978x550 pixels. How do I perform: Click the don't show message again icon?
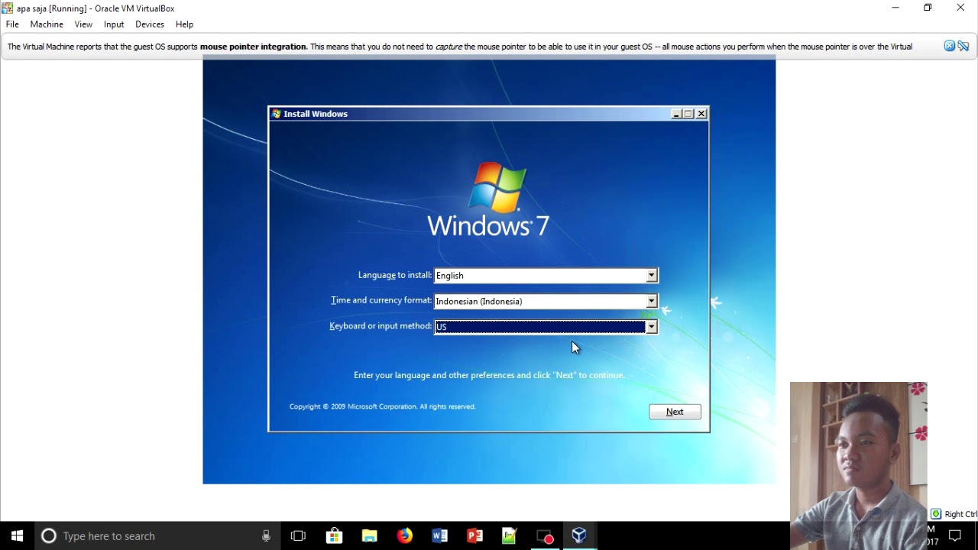963,46
